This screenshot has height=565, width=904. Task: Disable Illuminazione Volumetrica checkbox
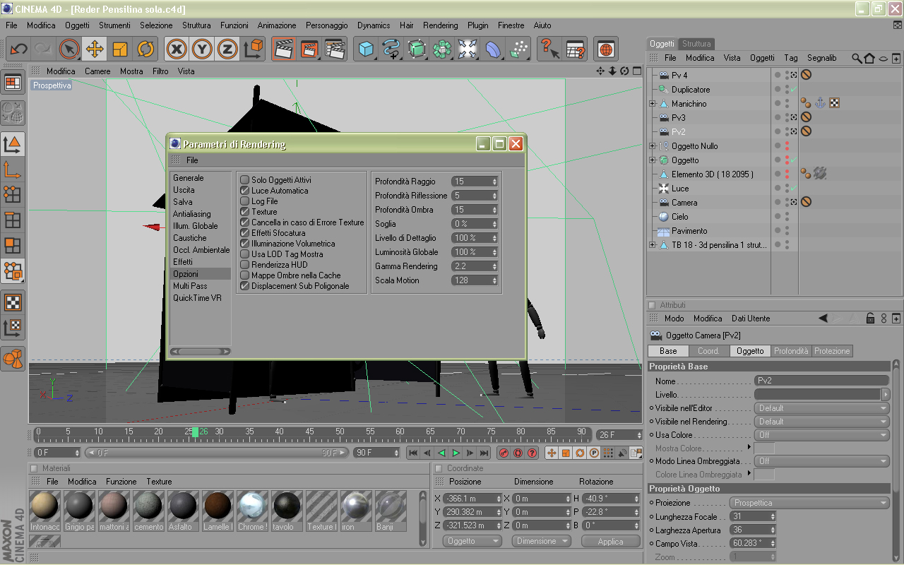click(245, 244)
